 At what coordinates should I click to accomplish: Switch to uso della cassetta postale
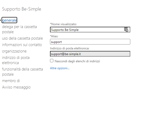[x=22, y=38]
